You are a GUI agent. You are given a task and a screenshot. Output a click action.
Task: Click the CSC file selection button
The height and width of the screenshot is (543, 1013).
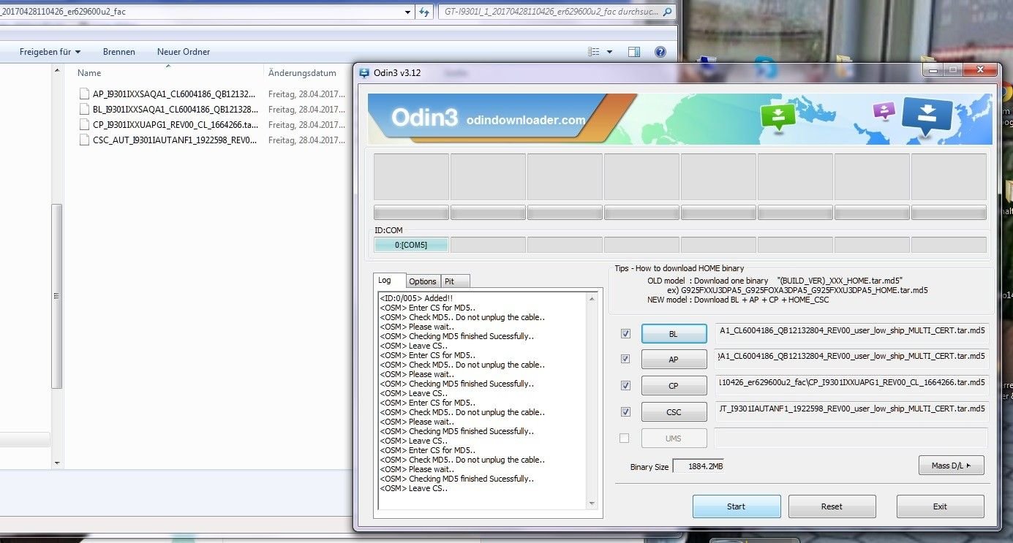(674, 412)
